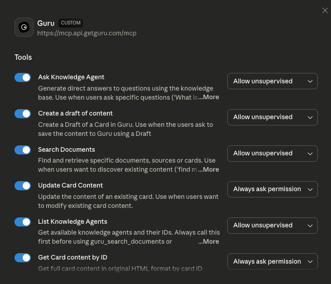The width and height of the screenshot is (331, 284).
Task: Click More under List Knowledge Agents
Action: click(x=209, y=241)
